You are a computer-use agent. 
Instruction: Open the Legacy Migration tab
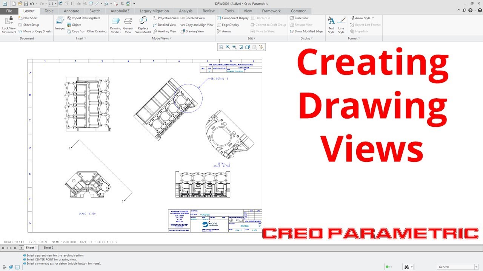154,11
